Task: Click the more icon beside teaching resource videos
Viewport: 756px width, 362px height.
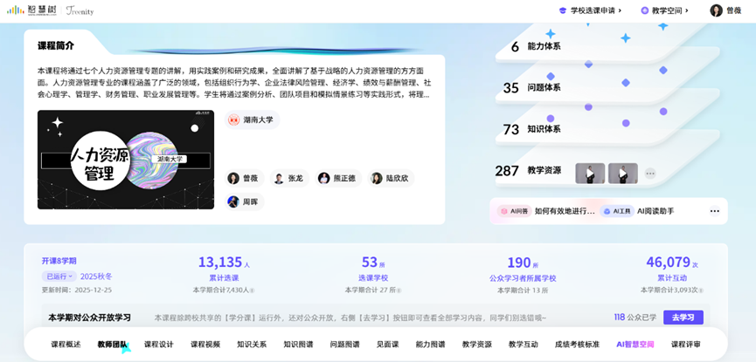Action: click(650, 174)
